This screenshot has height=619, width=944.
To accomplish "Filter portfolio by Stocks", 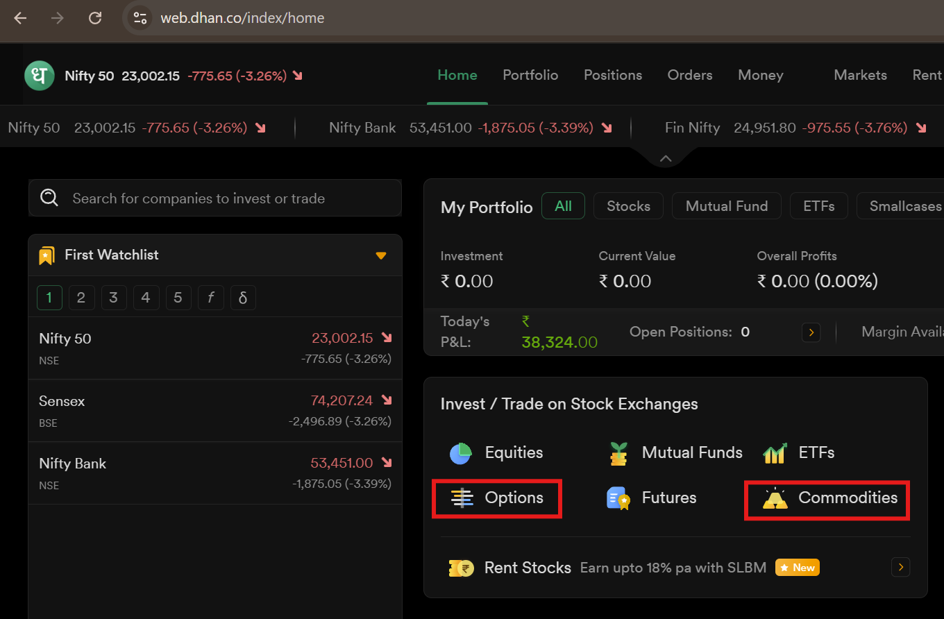I will pyautogui.click(x=628, y=206).
